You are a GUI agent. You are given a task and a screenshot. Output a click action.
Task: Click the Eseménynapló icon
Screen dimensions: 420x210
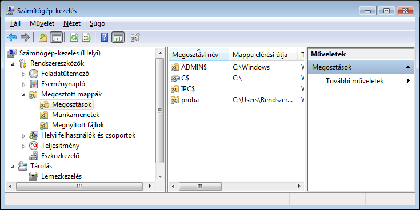click(x=34, y=84)
